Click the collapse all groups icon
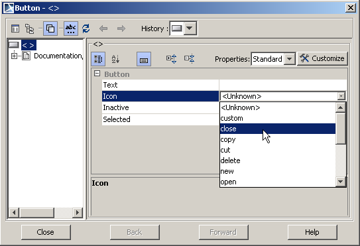Image resolution: width=360 pixels, height=246 pixels. pyautogui.click(x=190, y=59)
